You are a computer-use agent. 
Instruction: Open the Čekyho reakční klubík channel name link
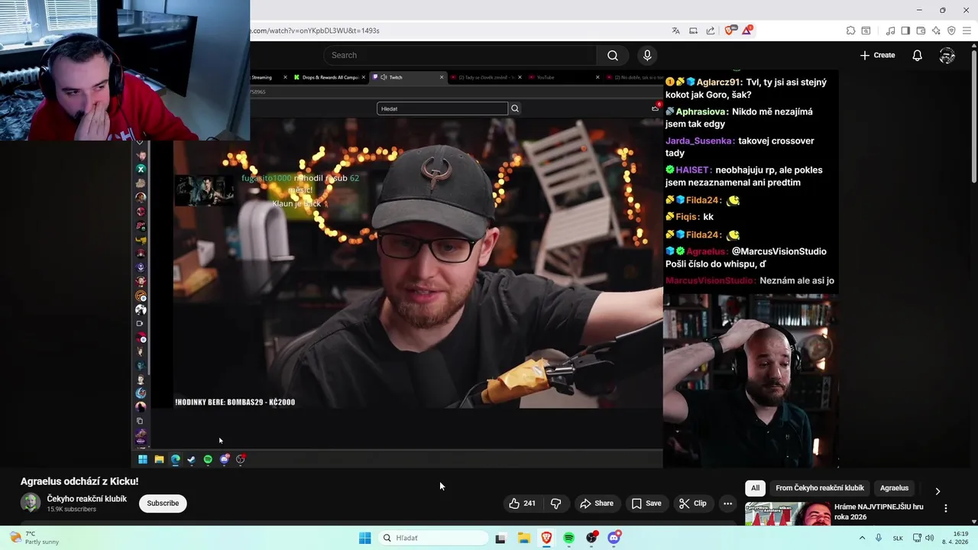pyautogui.click(x=87, y=499)
